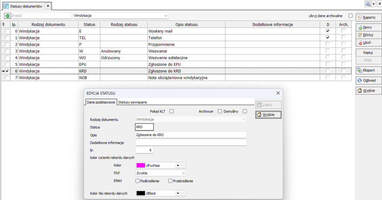The image size is (382, 200).
Task: Check the Podkreślenie effect checkbox
Action: point(137,181)
